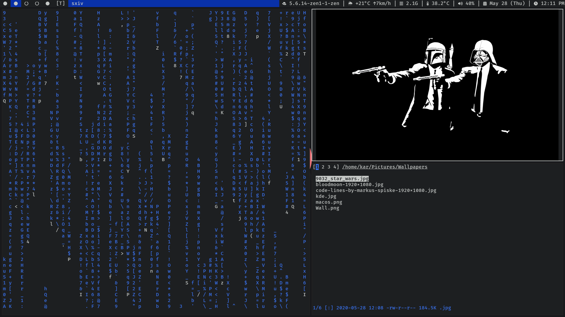Select file manager tab 1
The width and height of the screenshot is (565, 317).
pos(317,167)
